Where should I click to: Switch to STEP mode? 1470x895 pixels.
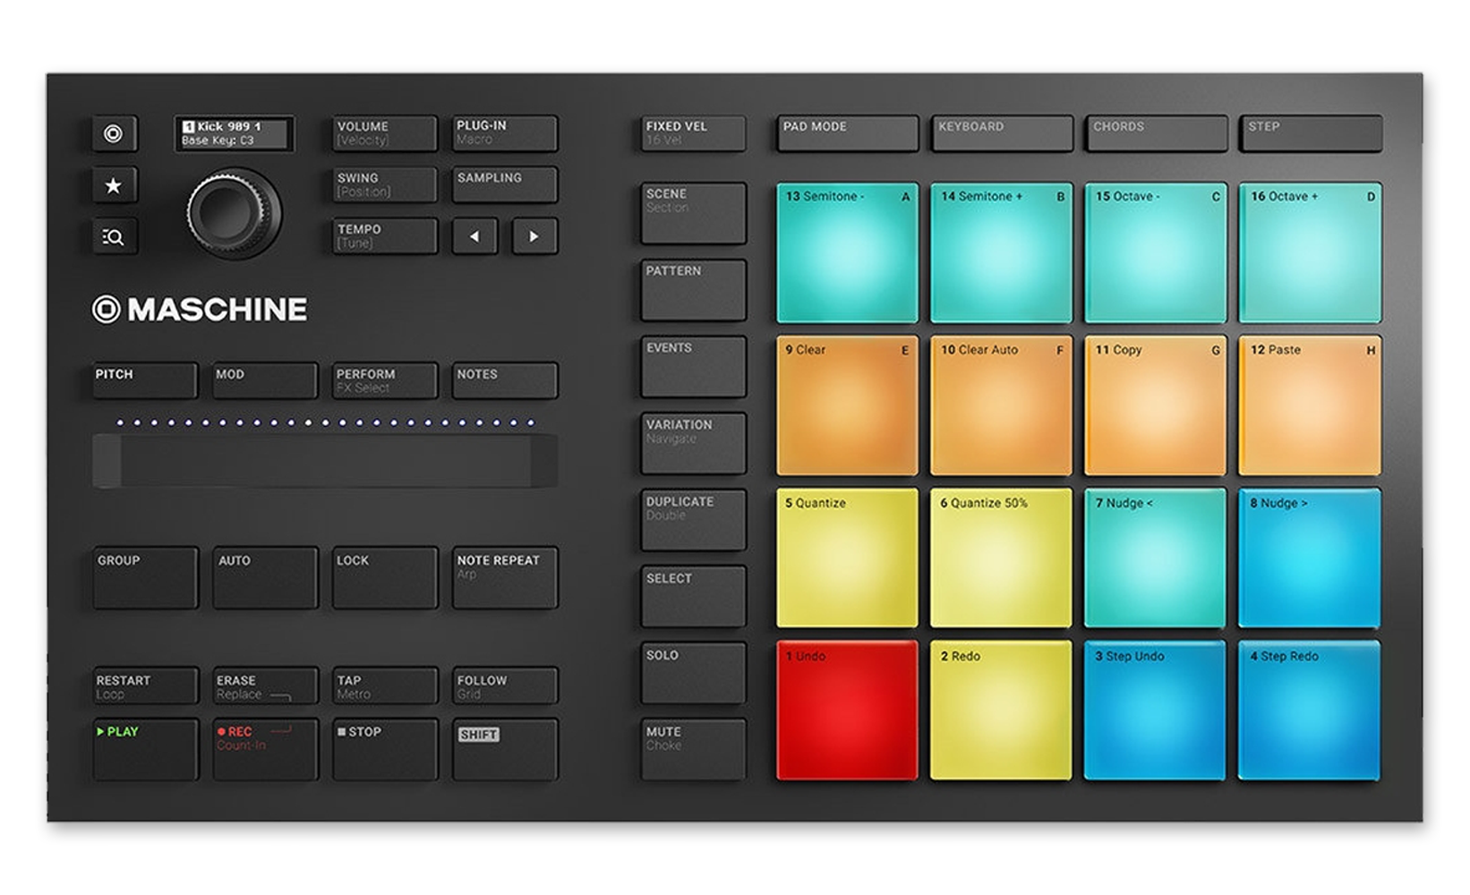(x=1312, y=133)
